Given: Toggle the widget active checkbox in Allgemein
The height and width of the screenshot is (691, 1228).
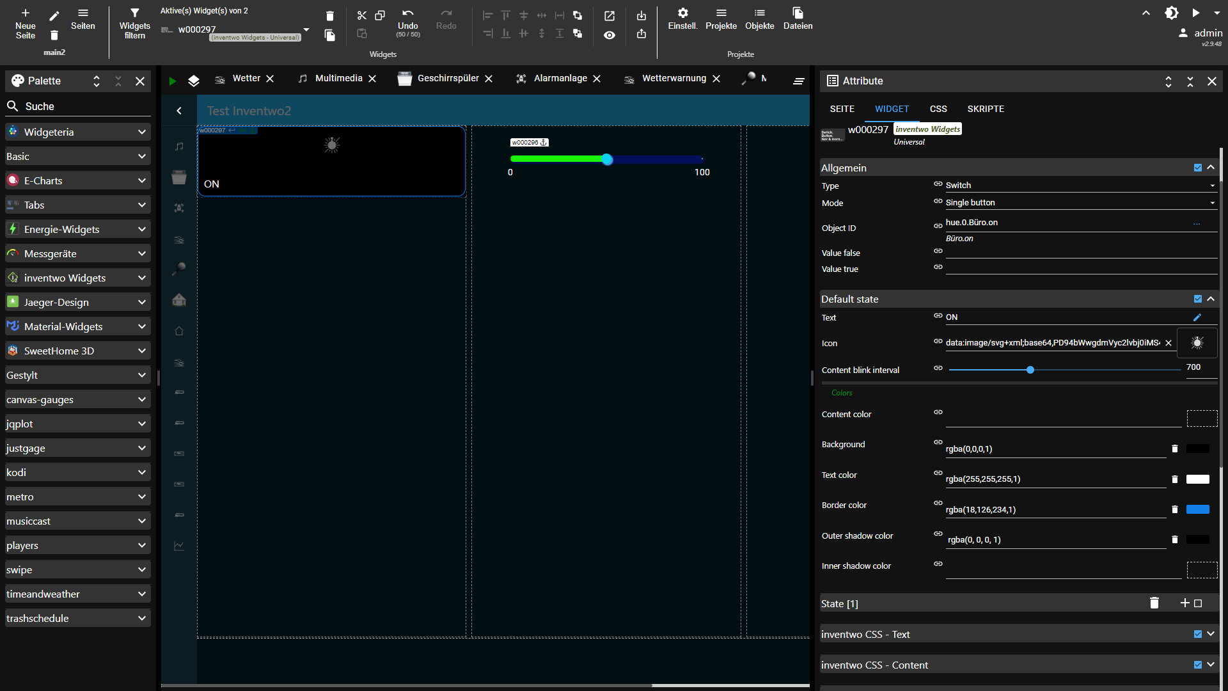Looking at the screenshot, I should click(x=1198, y=167).
